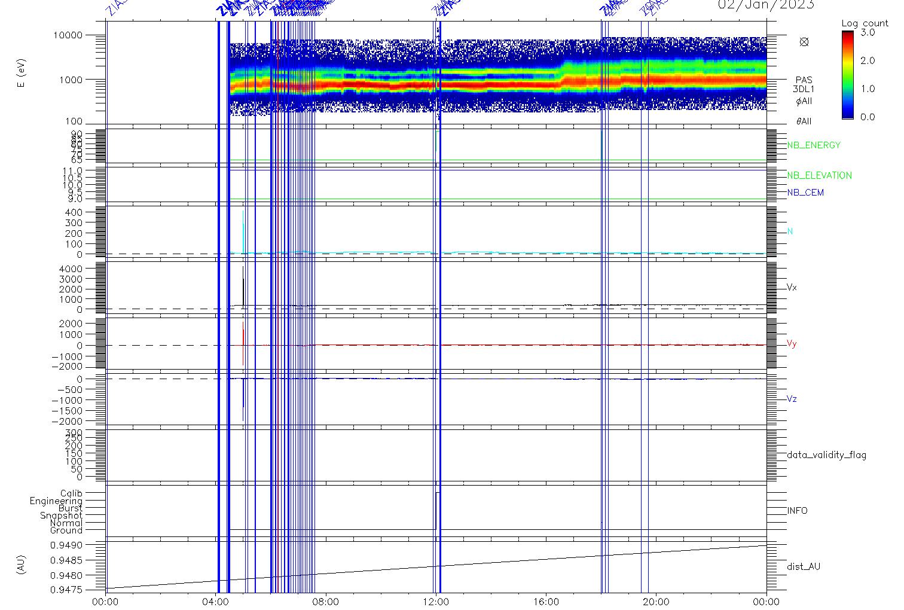This screenshot has width=904, height=610.
Task: Click the cyan N density spike
Action: (243, 232)
